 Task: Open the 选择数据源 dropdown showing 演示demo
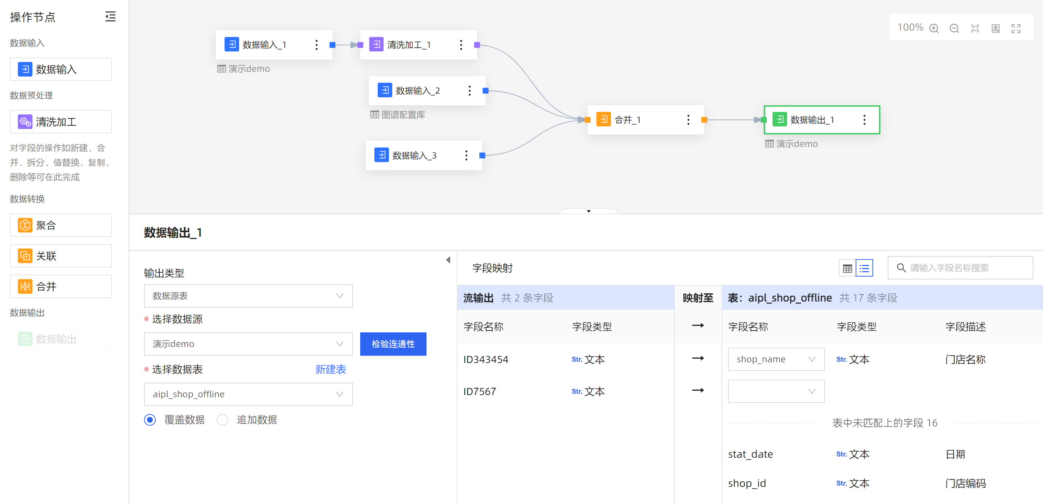pos(248,344)
